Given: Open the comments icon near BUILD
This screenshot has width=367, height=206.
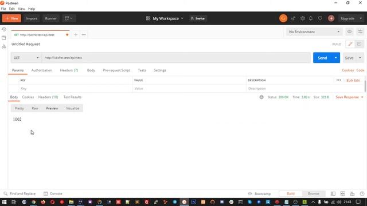Looking at the screenshot, I should (359, 44).
